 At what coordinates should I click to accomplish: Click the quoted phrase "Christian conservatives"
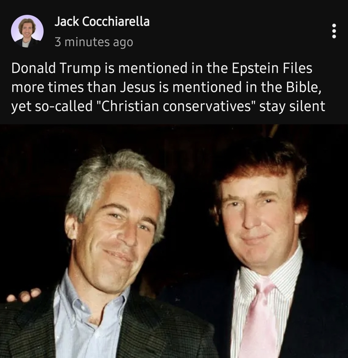[x=175, y=107]
